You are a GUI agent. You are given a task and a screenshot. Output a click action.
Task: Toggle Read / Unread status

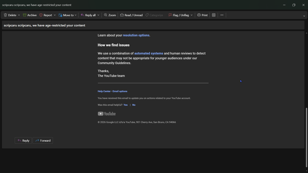pyautogui.click(x=131, y=15)
